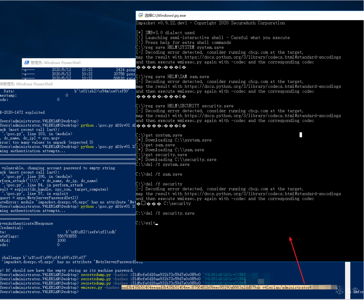The height and width of the screenshot is (300, 364).
Task: Click 'get security.save' command line
Action: coord(162,155)
